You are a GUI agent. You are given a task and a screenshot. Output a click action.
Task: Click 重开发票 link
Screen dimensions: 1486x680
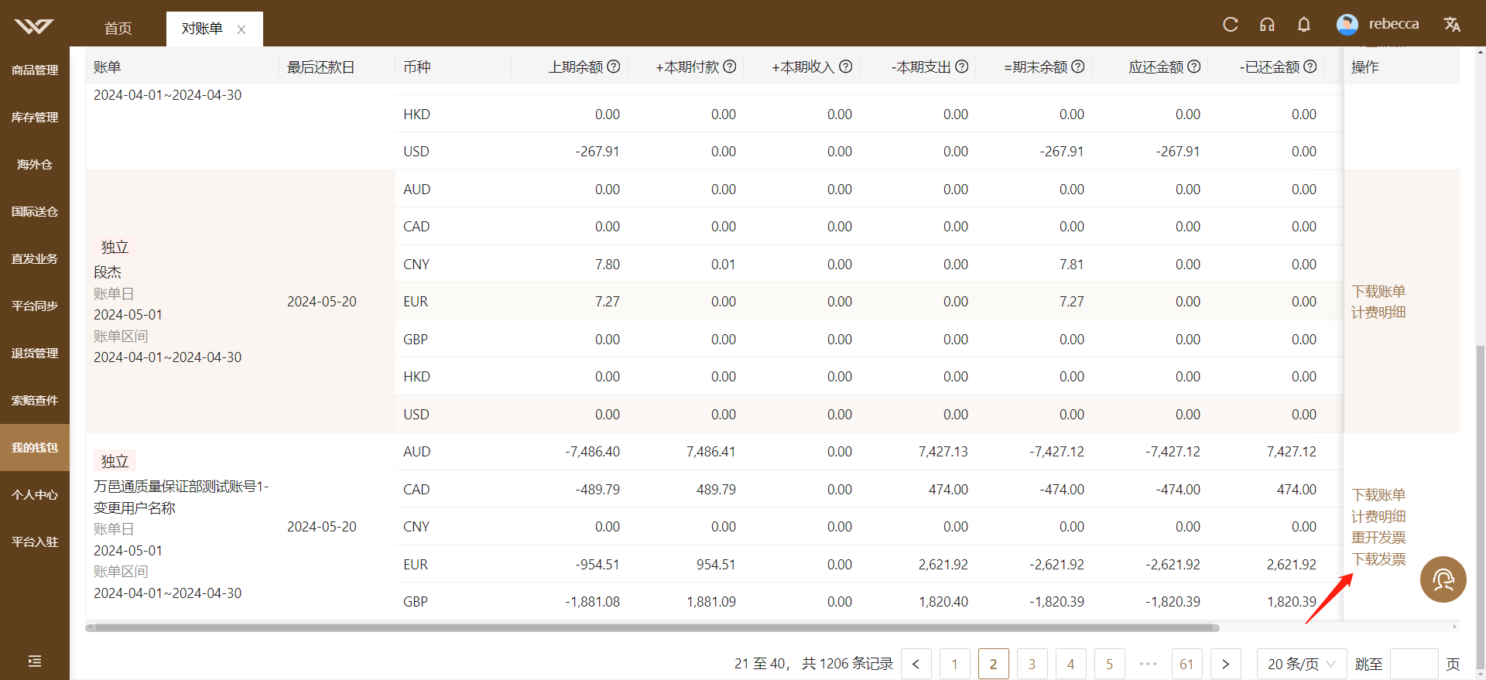pos(1378,538)
